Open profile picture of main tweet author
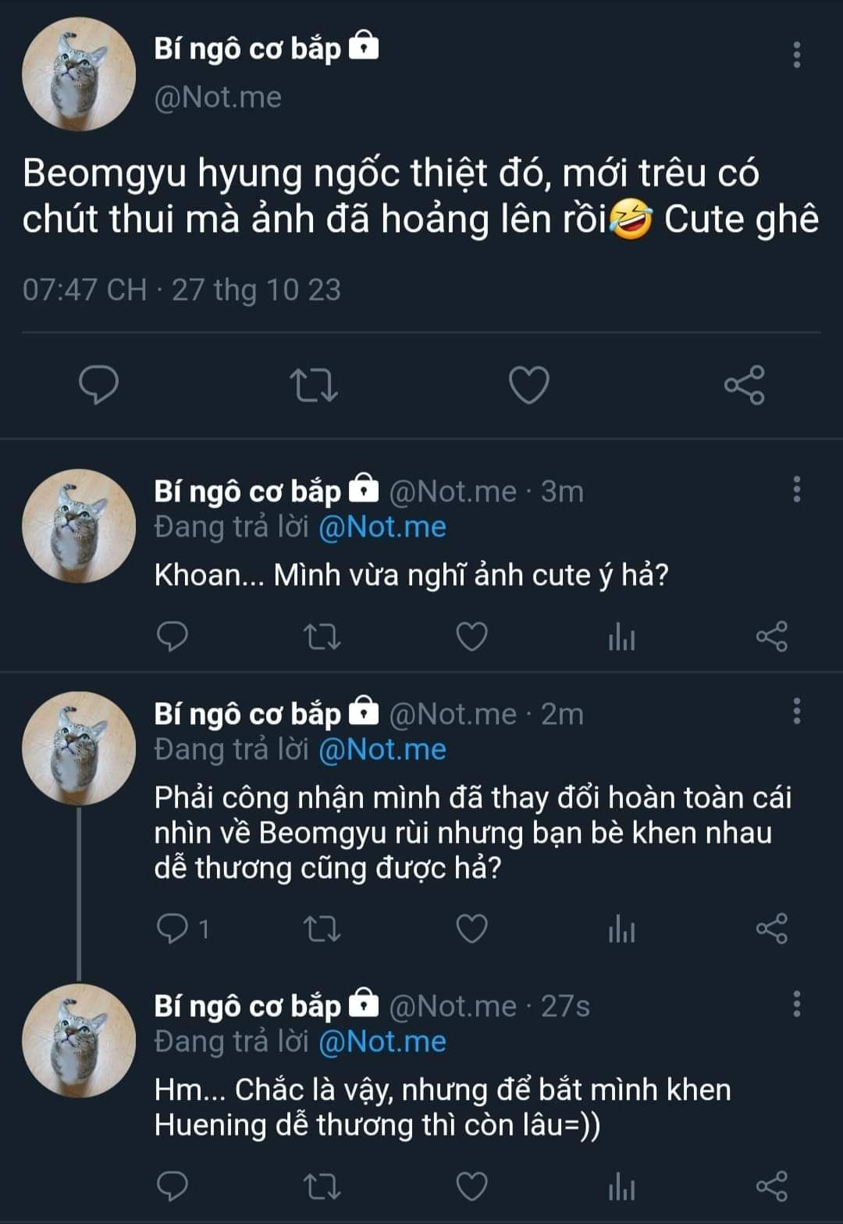 pos(79,74)
